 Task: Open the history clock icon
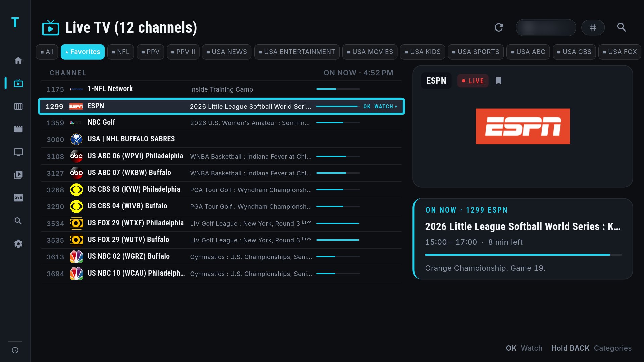click(15, 350)
